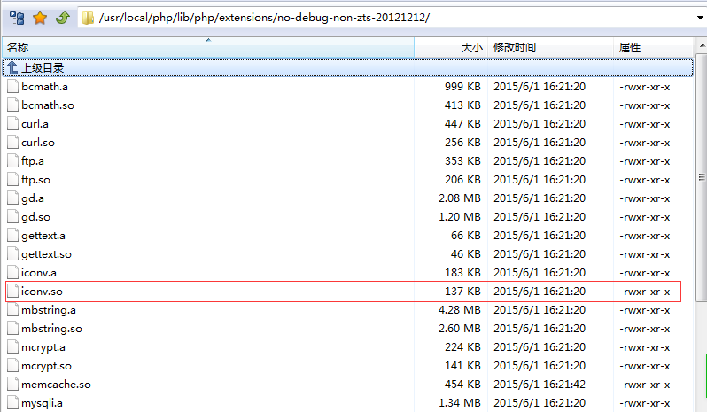The width and height of the screenshot is (707, 412).
Task: Click the bcmath.a file name
Action: [x=44, y=87]
